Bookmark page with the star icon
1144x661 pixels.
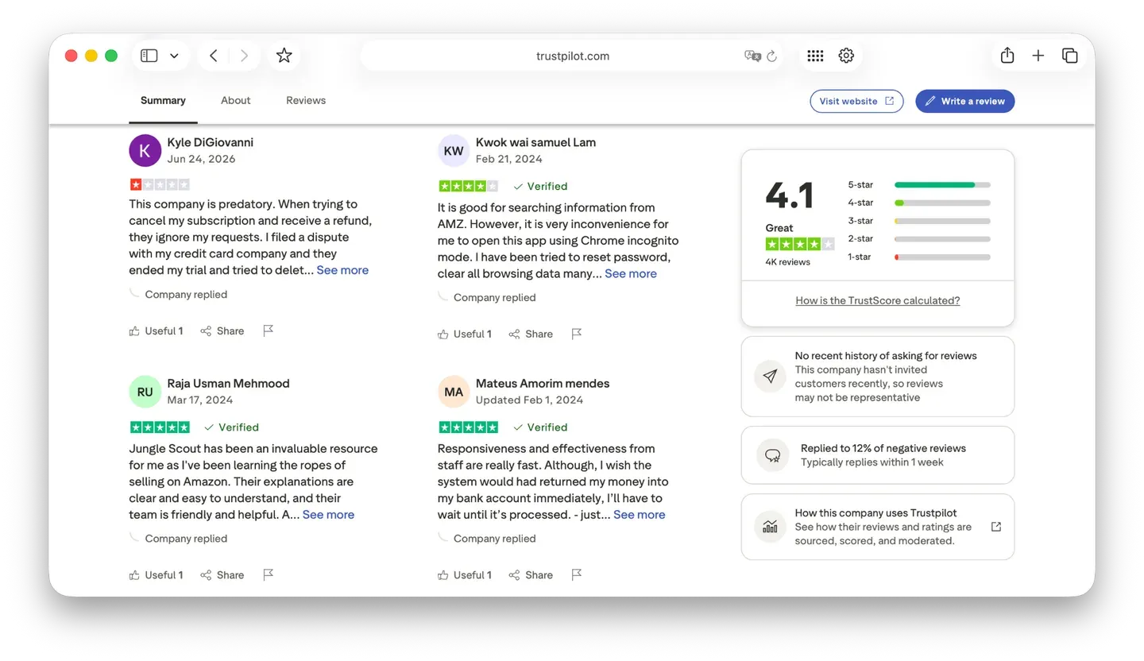(x=284, y=56)
